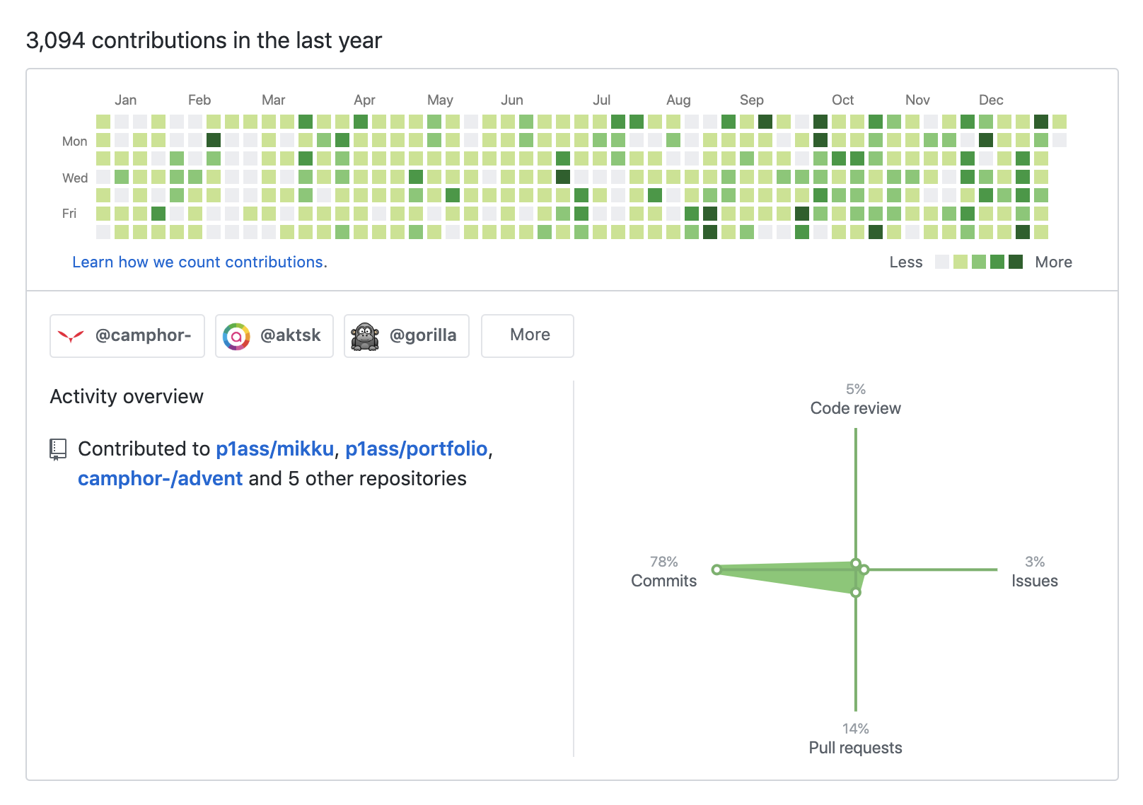Image resolution: width=1143 pixels, height=805 pixels.
Task: Click the Commits label on the activity chart
Action: (x=663, y=581)
